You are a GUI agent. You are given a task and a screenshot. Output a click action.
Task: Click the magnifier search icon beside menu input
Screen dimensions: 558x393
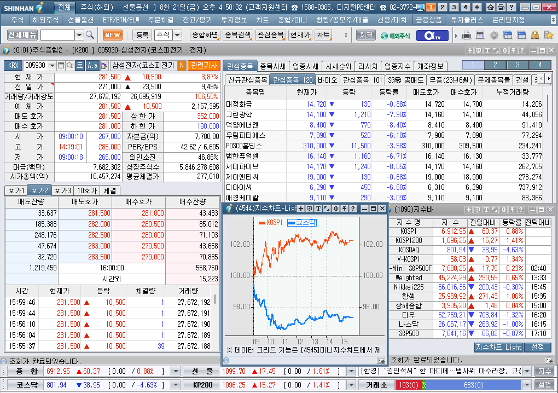pos(90,35)
